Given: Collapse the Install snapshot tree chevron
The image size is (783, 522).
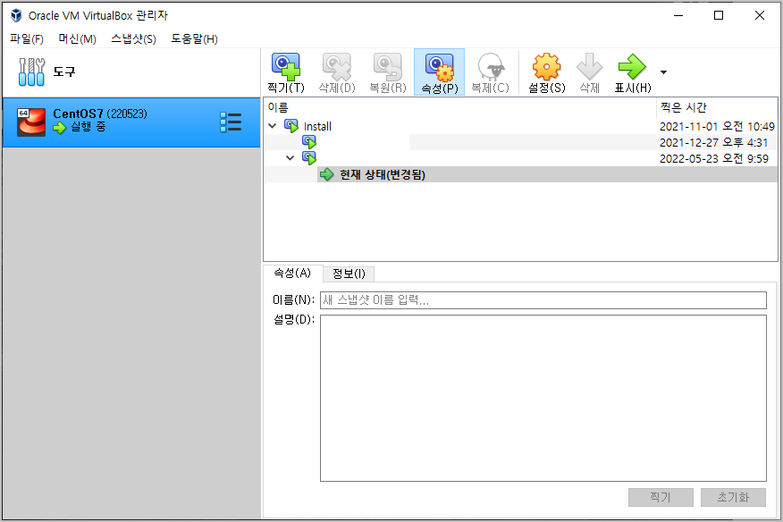Looking at the screenshot, I should click(273, 127).
